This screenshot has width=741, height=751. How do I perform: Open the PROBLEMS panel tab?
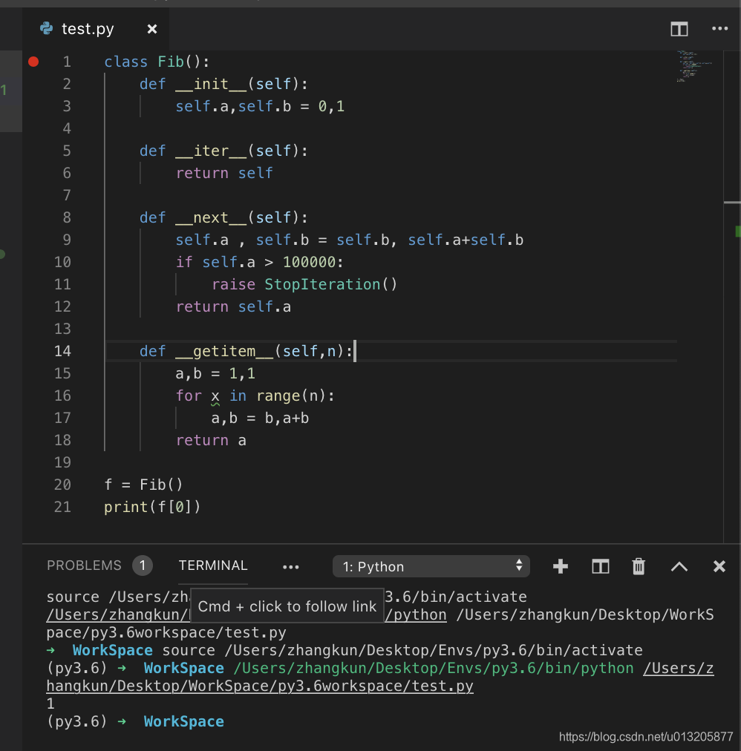(84, 565)
